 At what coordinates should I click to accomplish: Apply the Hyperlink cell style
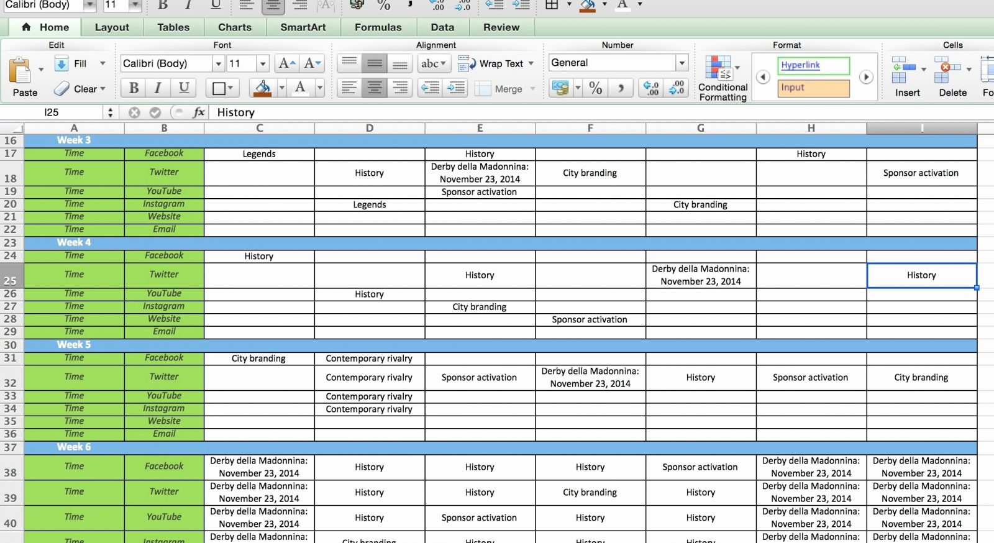[x=814, y=65]
